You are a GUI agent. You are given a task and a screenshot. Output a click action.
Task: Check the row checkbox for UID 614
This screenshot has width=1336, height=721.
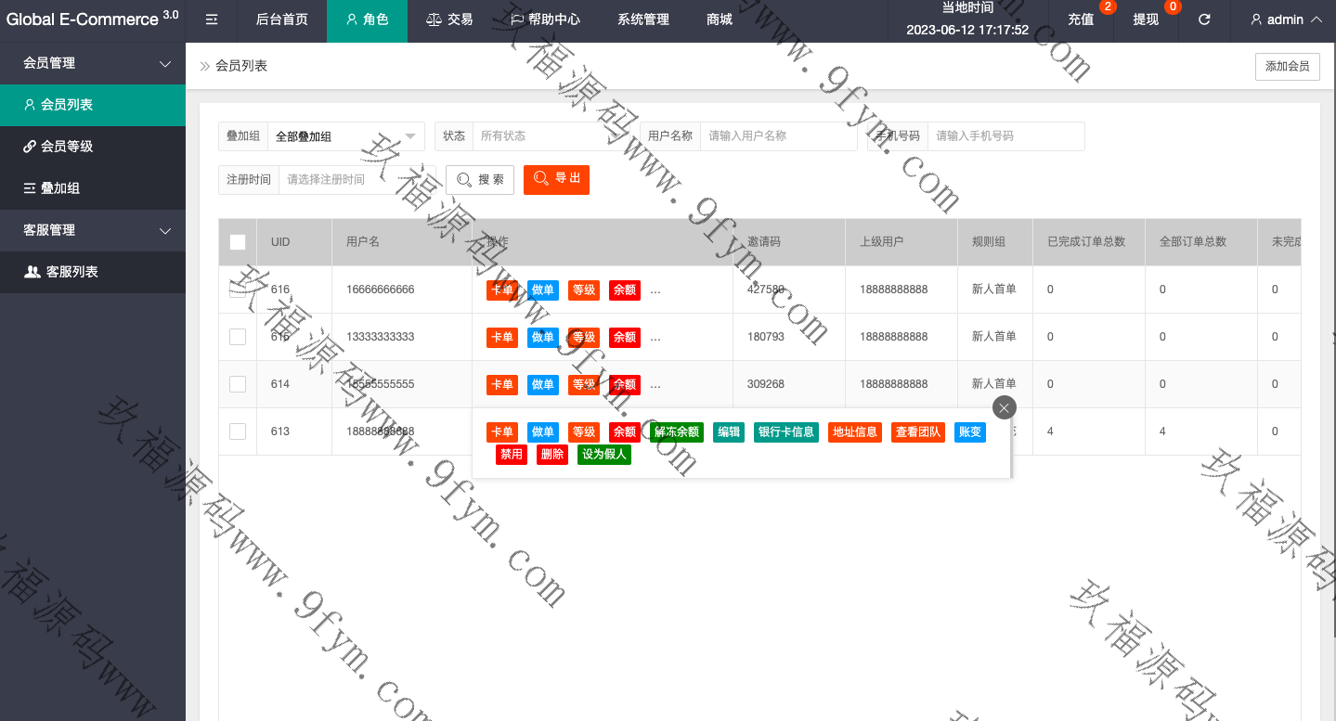[x=238, y=384]
